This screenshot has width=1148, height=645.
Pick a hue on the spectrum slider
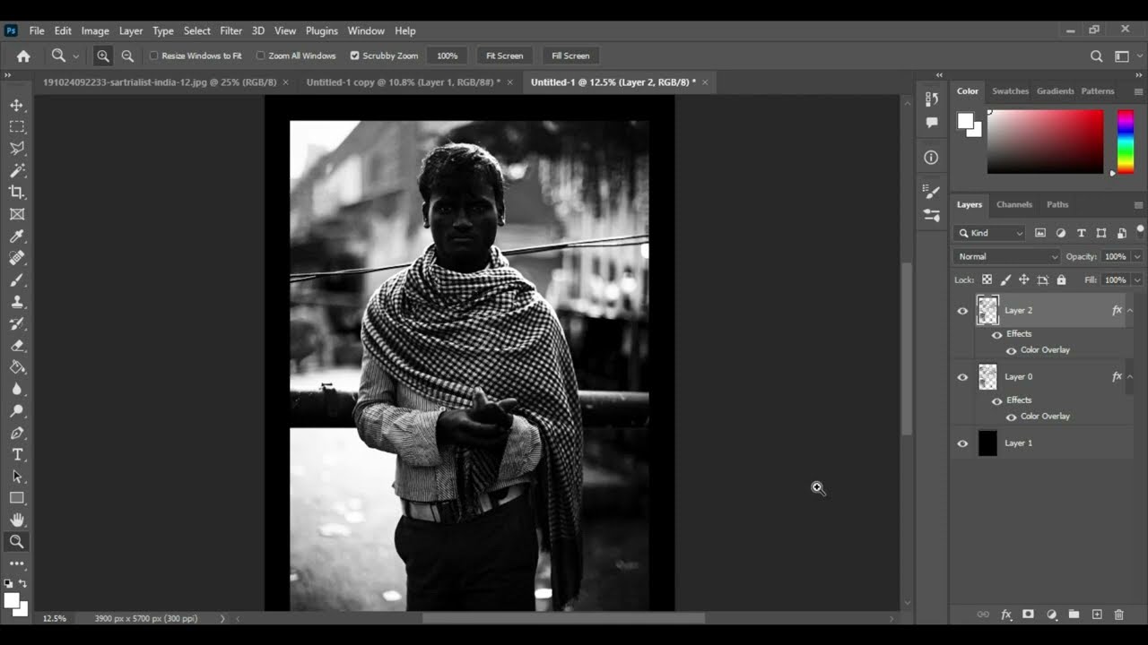pyautogui.click(x=1126, y=142)
